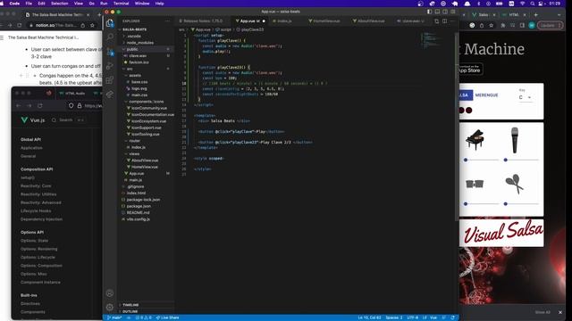Click the Vue.js docs search field

68,119
